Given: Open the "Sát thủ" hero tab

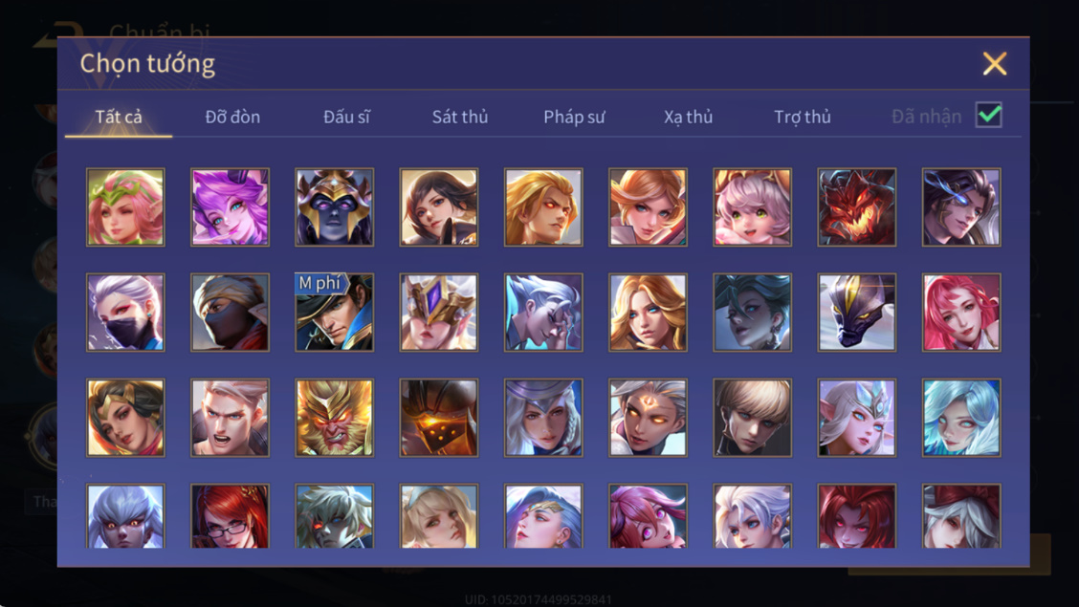Looking at the screenshot, I should [460, 117].
